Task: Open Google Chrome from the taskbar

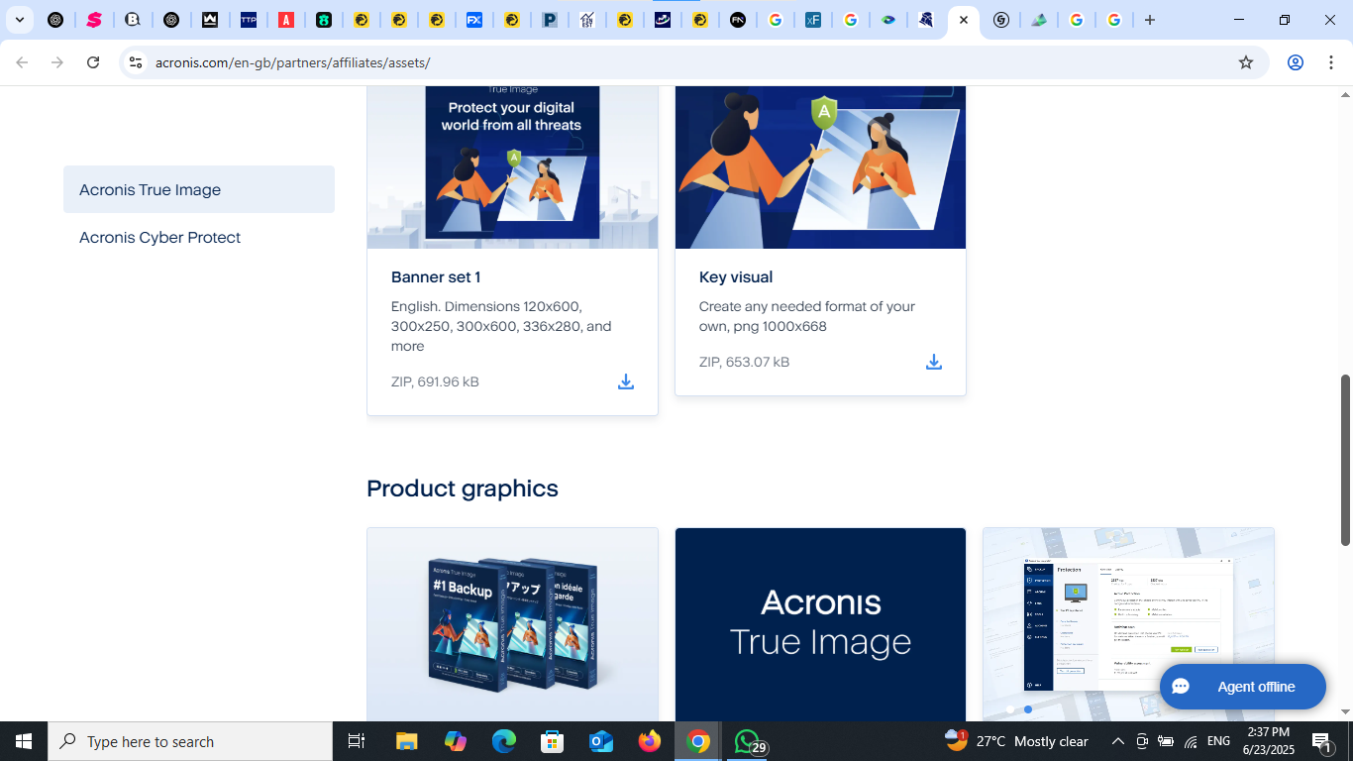Action: tap(698, 741)
